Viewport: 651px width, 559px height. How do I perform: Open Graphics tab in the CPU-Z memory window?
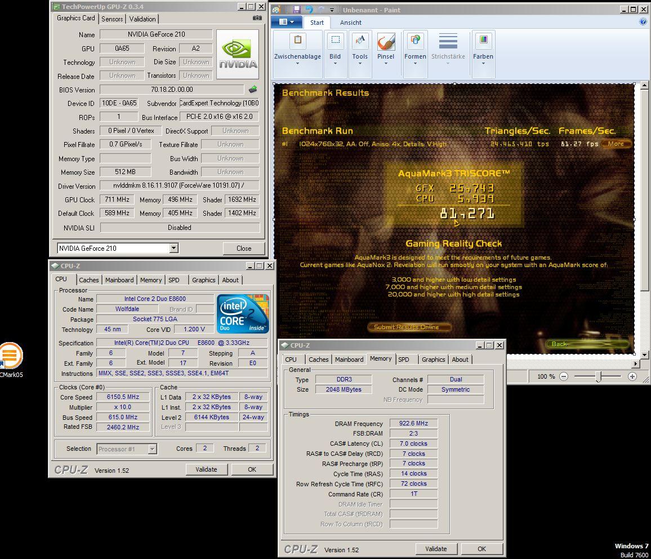tap(434, 360)
